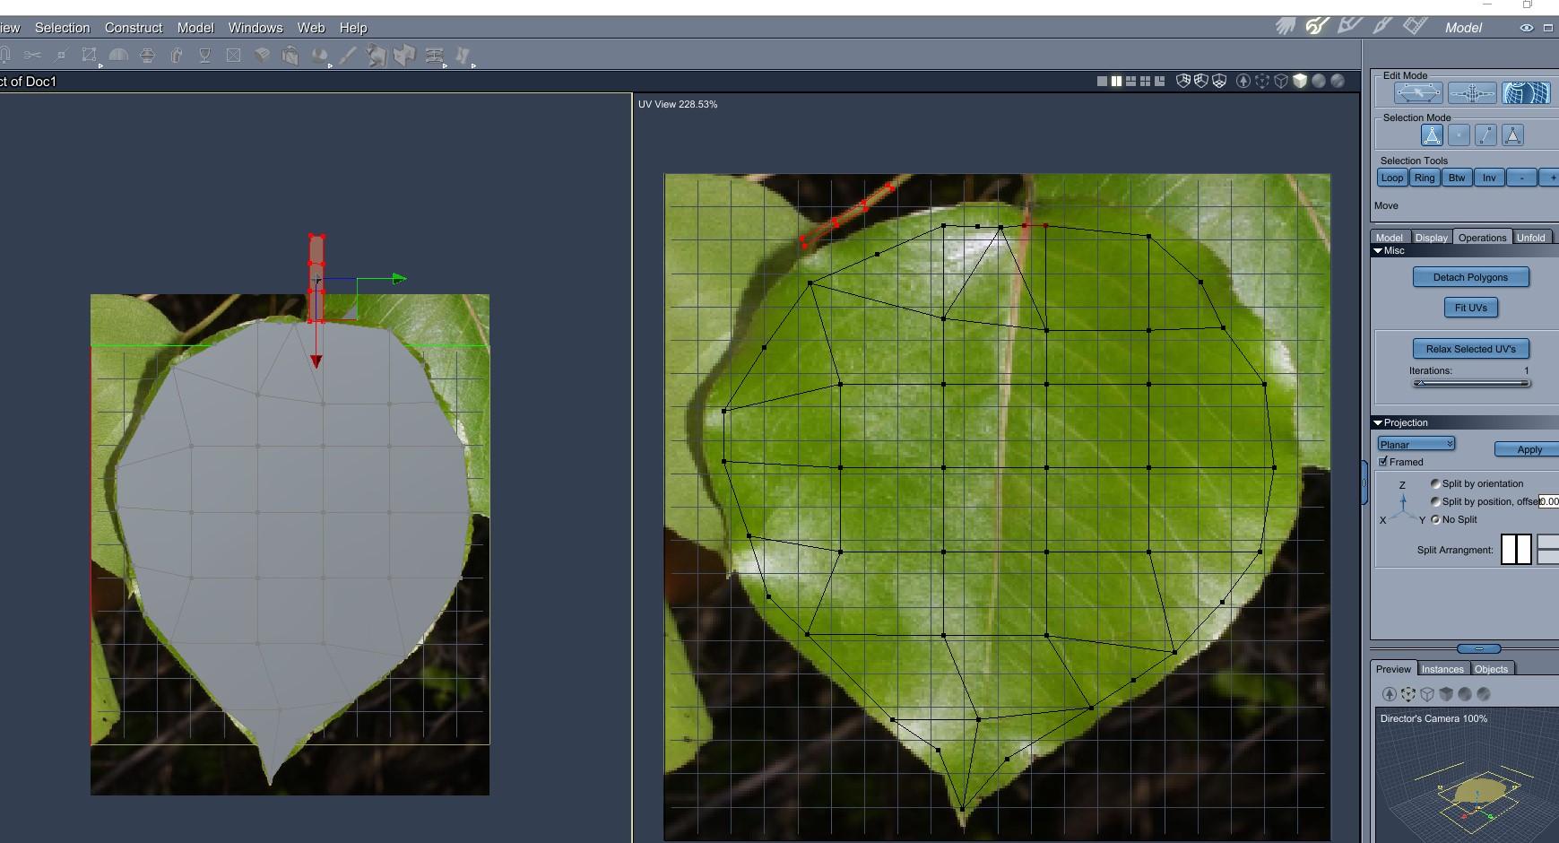The image size is (1559, 843).
Task: Switch main view to flat shaded cube display
Action: (1300, 81)
